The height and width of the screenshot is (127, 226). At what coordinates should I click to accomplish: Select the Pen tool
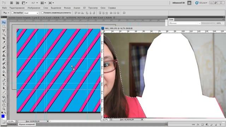(4, 80)
